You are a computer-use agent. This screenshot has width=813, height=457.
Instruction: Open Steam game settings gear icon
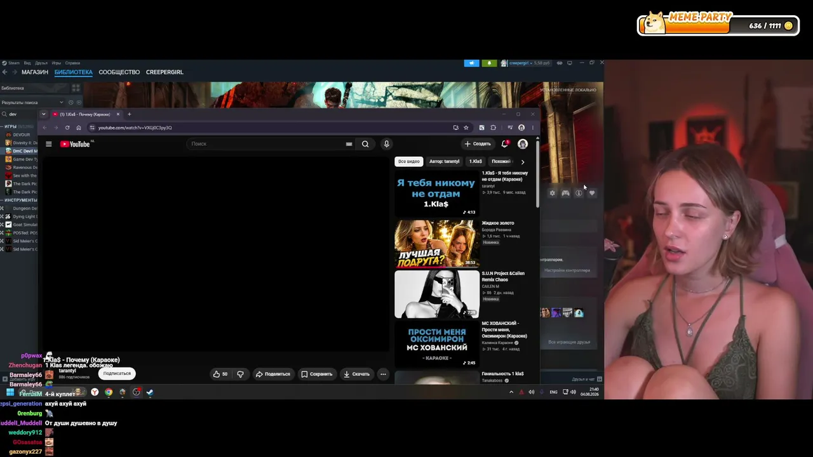coord(552,193)
